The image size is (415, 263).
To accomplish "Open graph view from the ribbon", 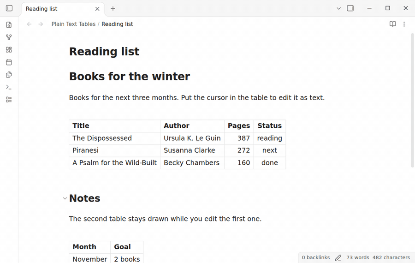I will point(9,37).
